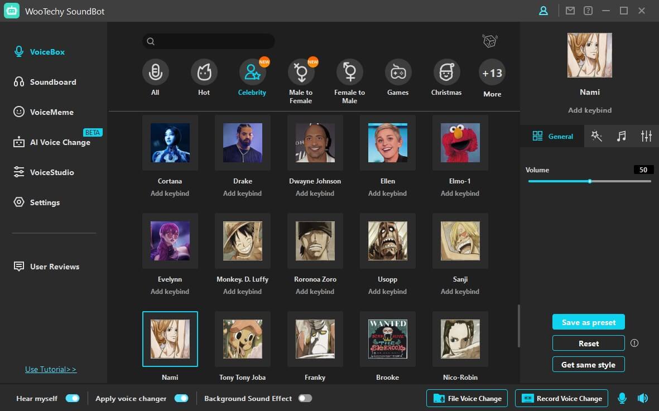Click the Save as preset button
Viewport: 659px width, 411px height.
click(x=588, y=322)
